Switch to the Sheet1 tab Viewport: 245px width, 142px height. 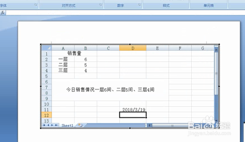click(x=67, y=125)
